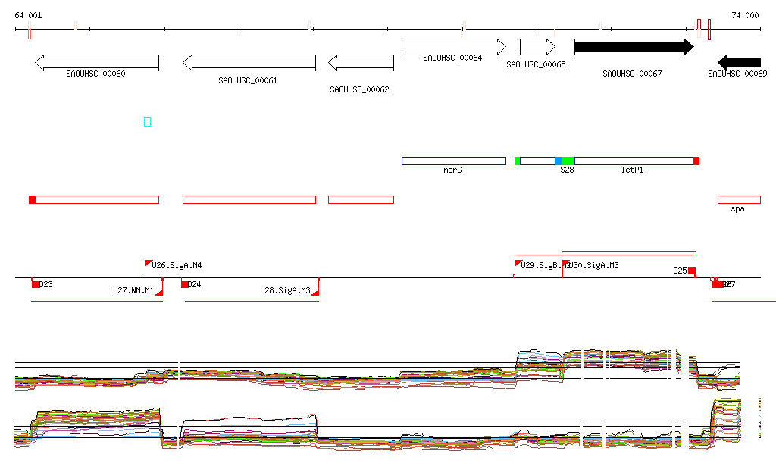Click the black SAOUHSC_00069 gene arrow
The width and height of the screenshot is (776, 463).
739,62
